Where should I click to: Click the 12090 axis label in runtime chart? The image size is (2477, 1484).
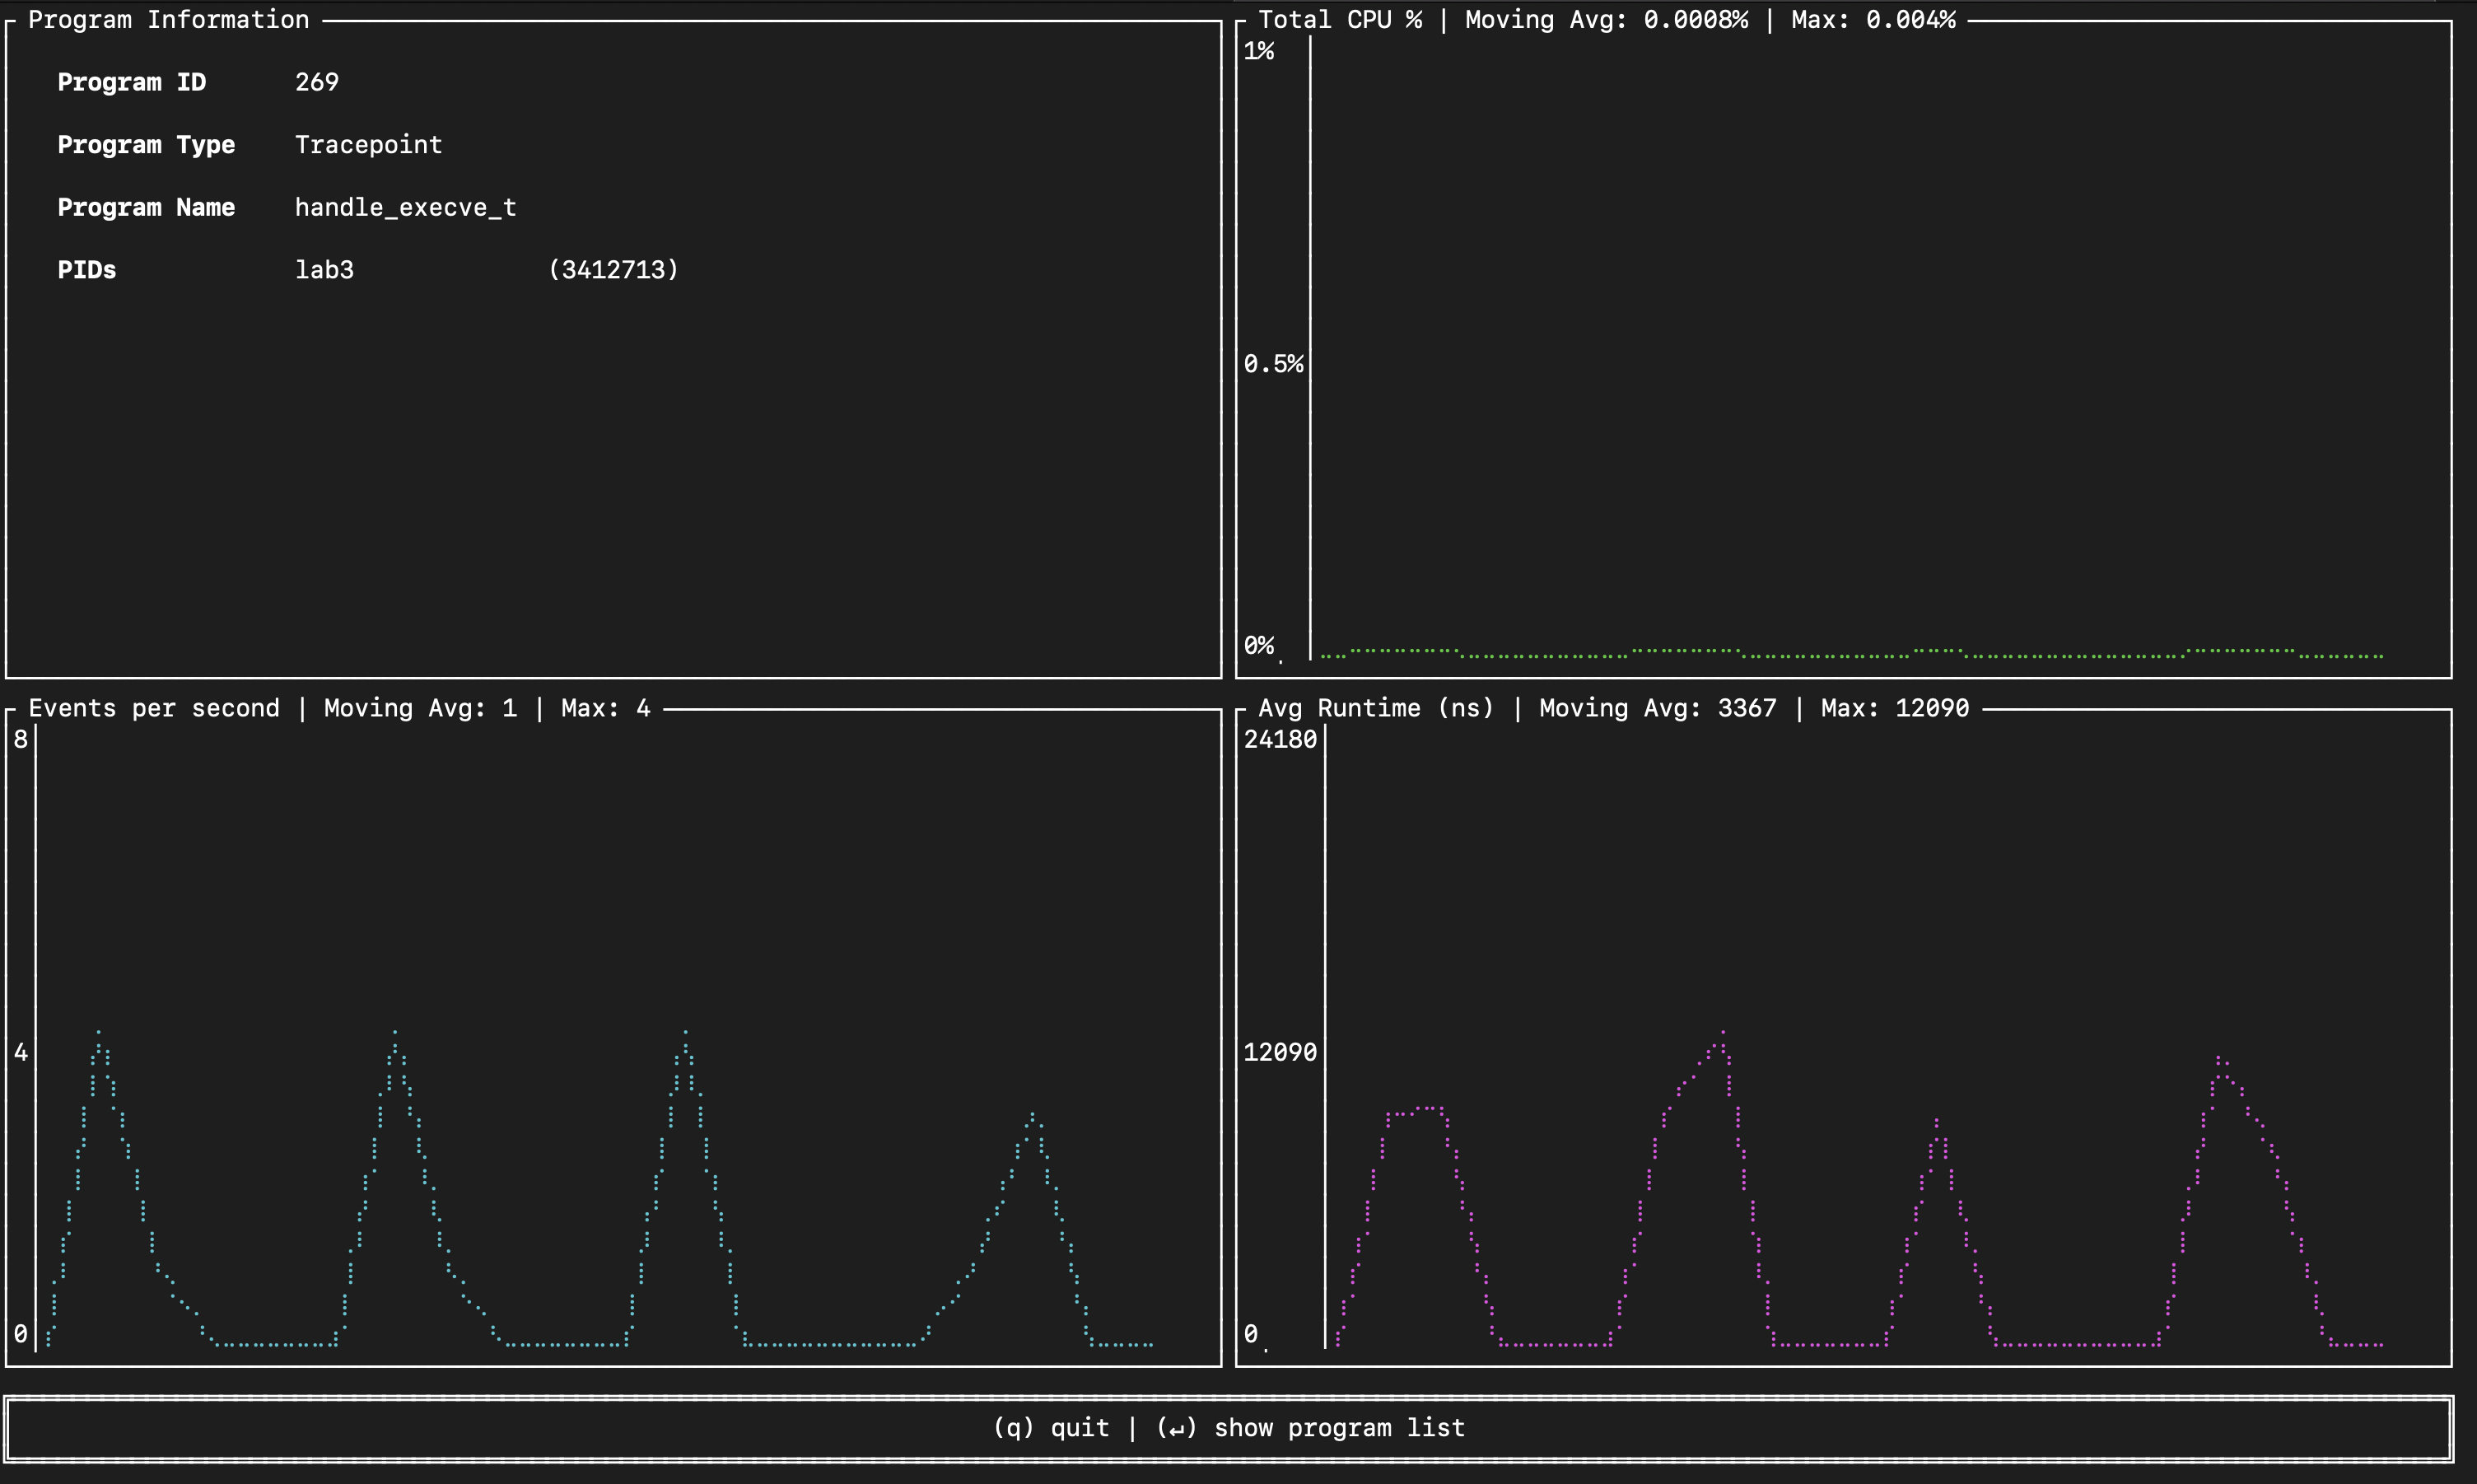pyautogui.click(x=1280, y=1052)
